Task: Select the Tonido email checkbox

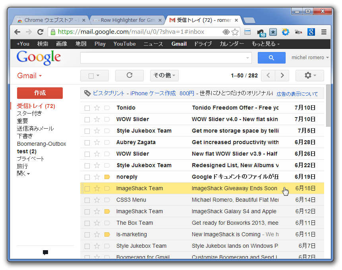Action: tap(87, 108)
